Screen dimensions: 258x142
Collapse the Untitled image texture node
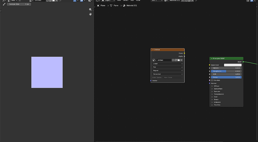click(153, 50)
